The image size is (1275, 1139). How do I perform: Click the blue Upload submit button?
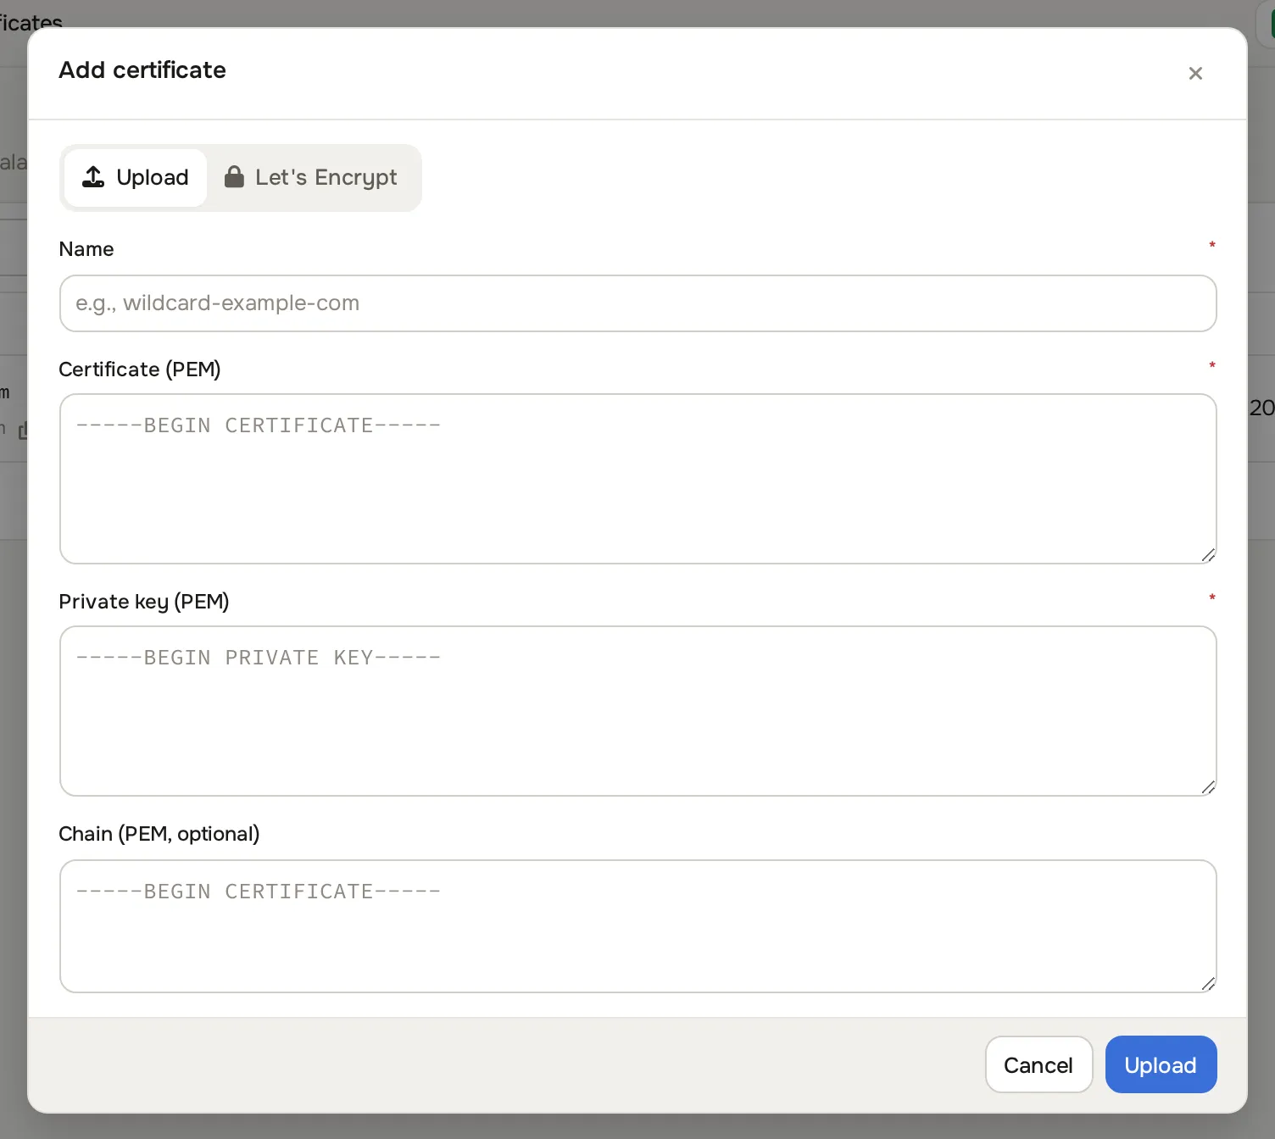tap(1161, 1064)
